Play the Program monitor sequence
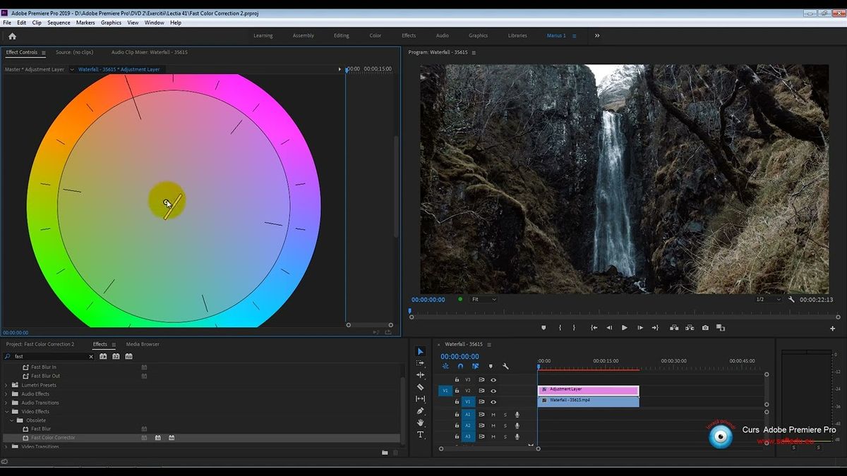Viewport: 847px width, 476px height. (625, 328)
